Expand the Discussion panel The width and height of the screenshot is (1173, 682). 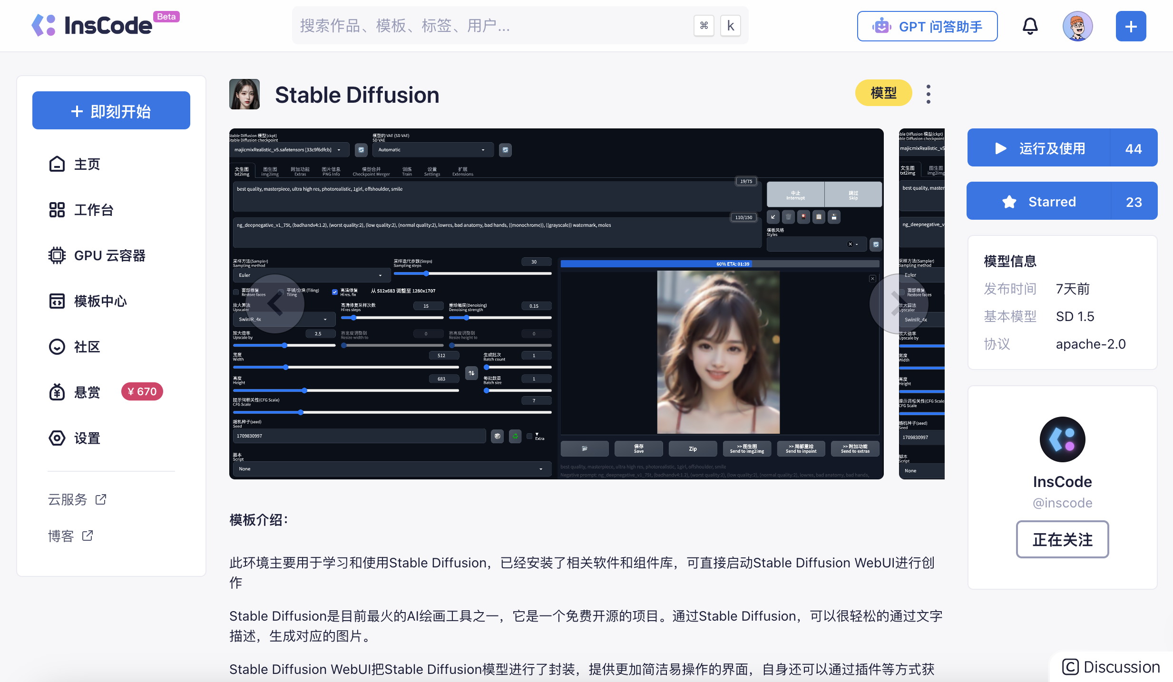point(1111,667)
